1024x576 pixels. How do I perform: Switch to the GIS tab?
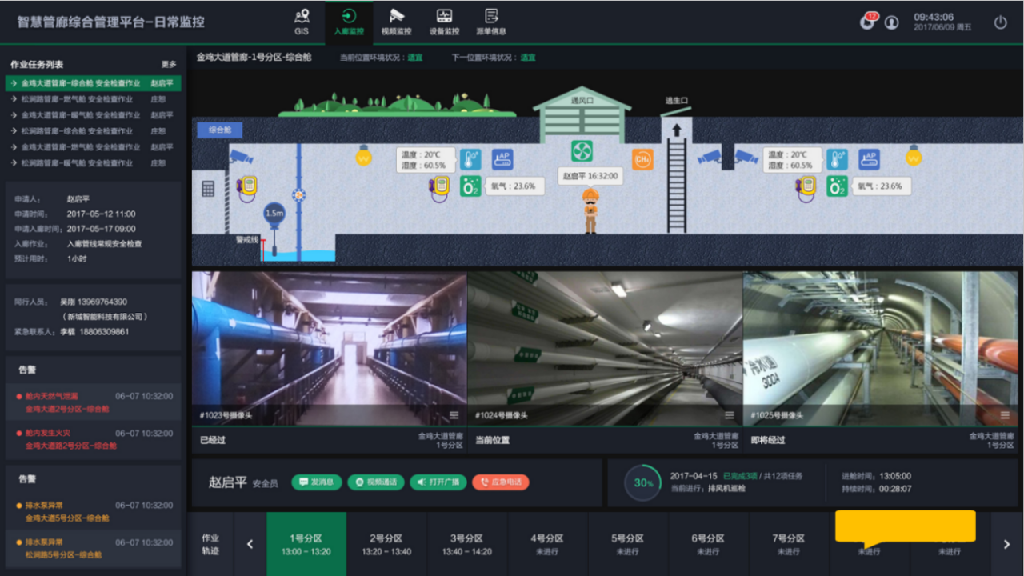tap(301, 22)
